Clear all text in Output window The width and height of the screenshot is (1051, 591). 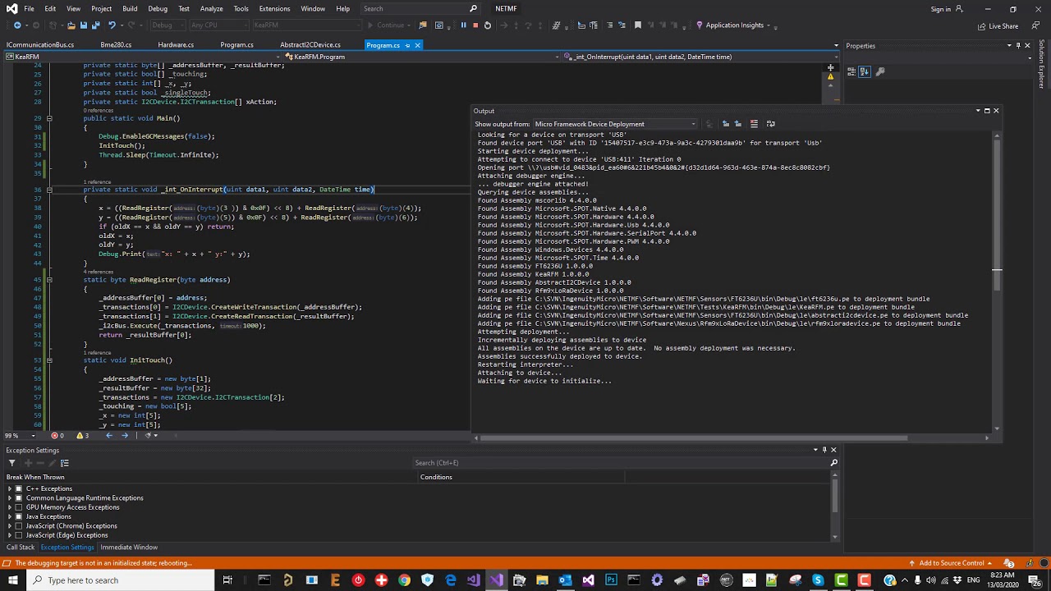point(754,124)
